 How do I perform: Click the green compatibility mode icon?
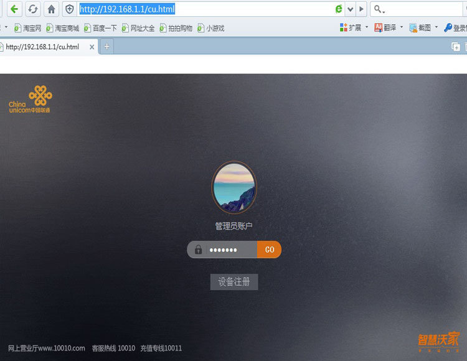point(338,9)
